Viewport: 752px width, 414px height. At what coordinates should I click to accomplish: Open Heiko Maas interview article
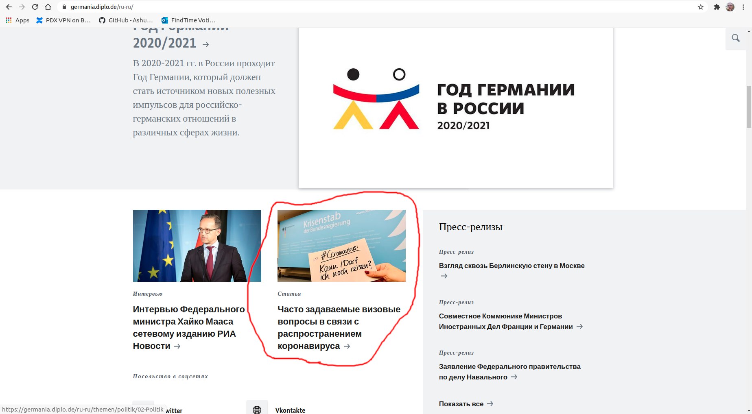coord(189,327)
